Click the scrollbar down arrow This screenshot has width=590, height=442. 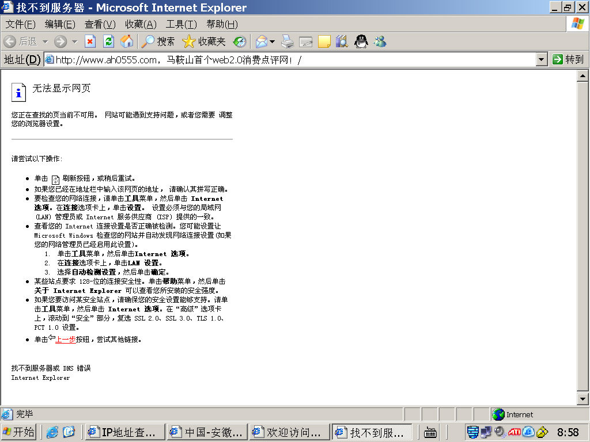click(583, 399)
